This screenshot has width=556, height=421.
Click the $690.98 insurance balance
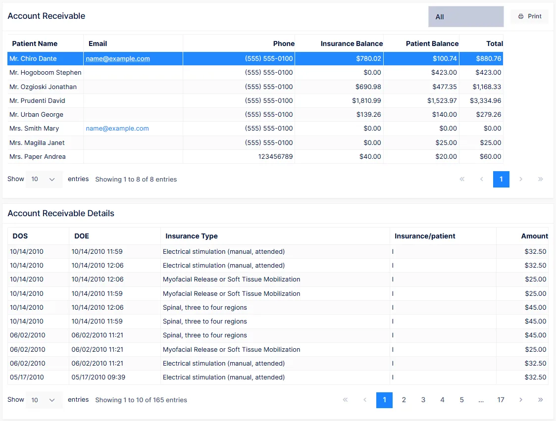pos(368,87)
